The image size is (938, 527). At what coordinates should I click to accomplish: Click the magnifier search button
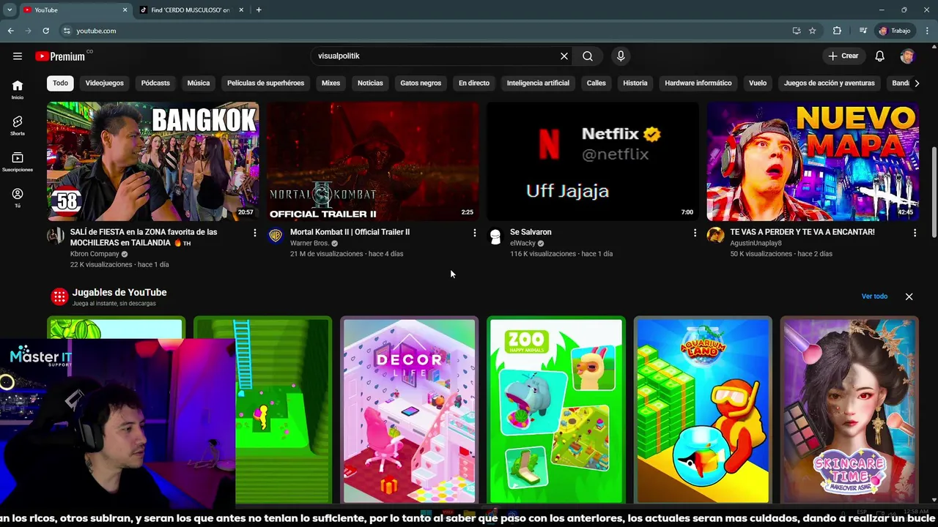click(x=588, y=56)
